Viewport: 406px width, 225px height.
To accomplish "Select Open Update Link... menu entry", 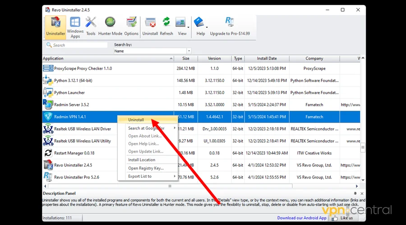I will [x=148, y=151].
